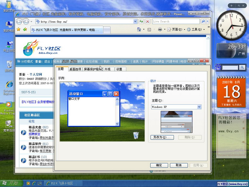Go back using IE's Back arrow button

click(19, 21)
